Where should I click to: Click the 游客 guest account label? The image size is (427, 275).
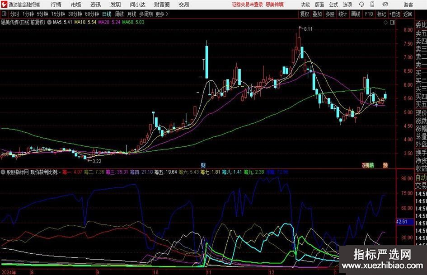408,5
